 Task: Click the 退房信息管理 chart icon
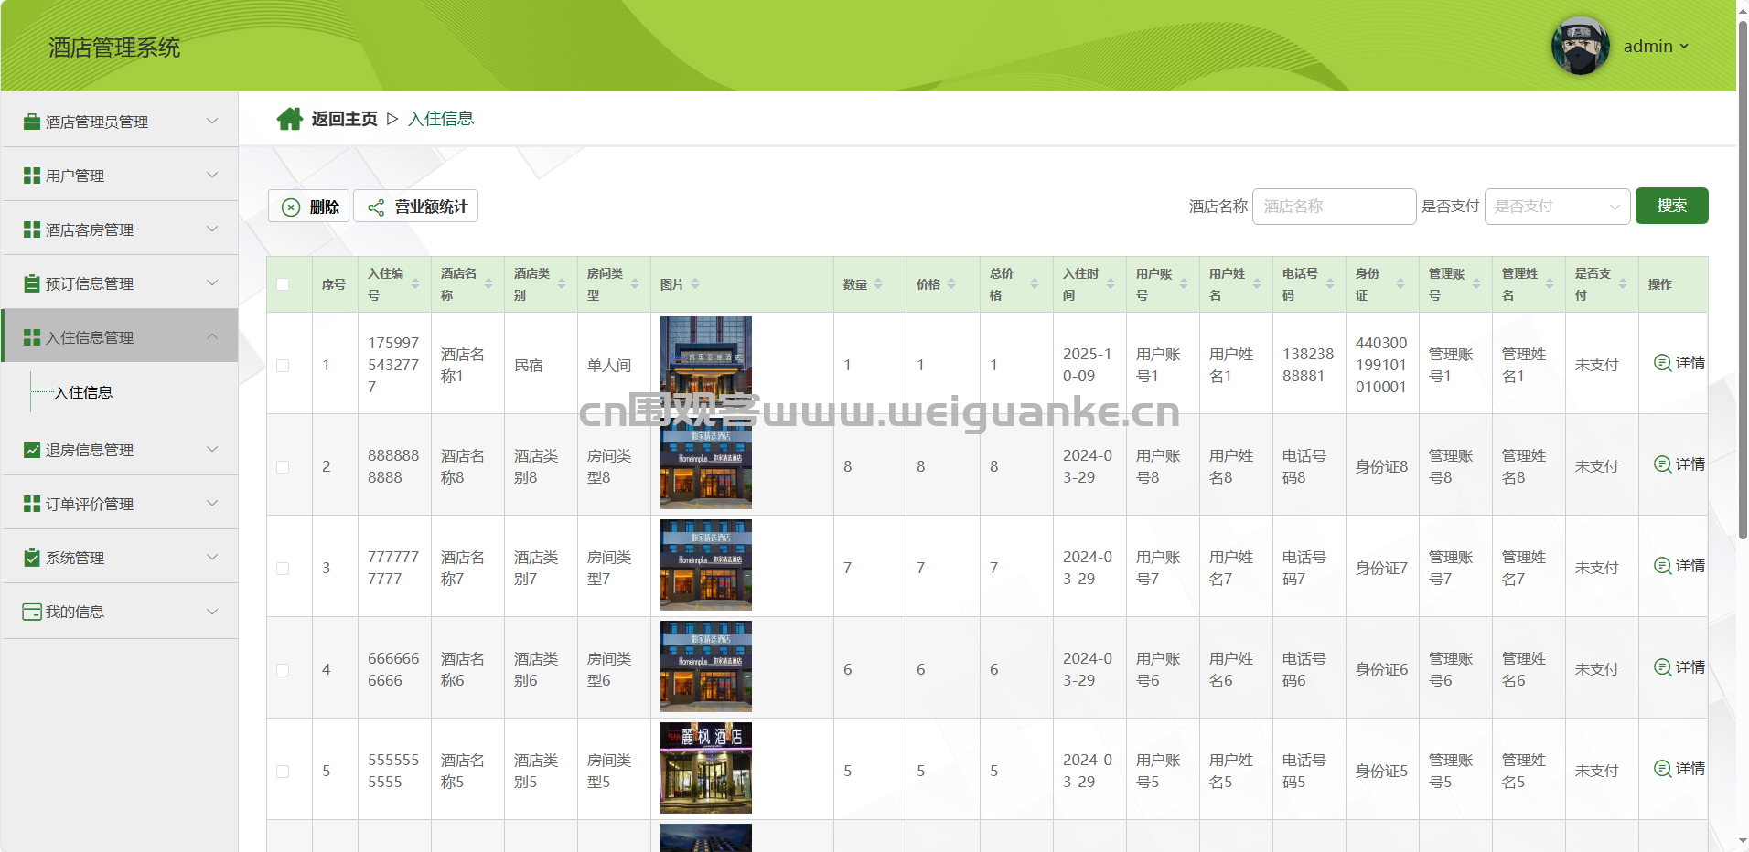pyautogui.click(x=32, y=450)
